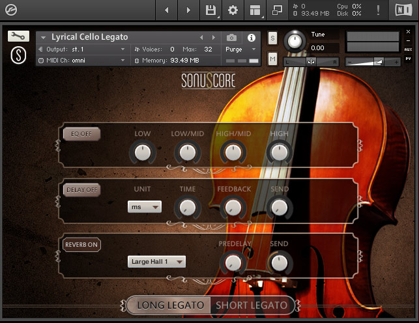Screen dimensions: 419x323
Task: Open the workspace layout panel icon
Action: coord(255,10)
